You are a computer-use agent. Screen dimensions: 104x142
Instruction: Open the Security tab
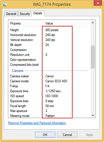coord(25,14)
